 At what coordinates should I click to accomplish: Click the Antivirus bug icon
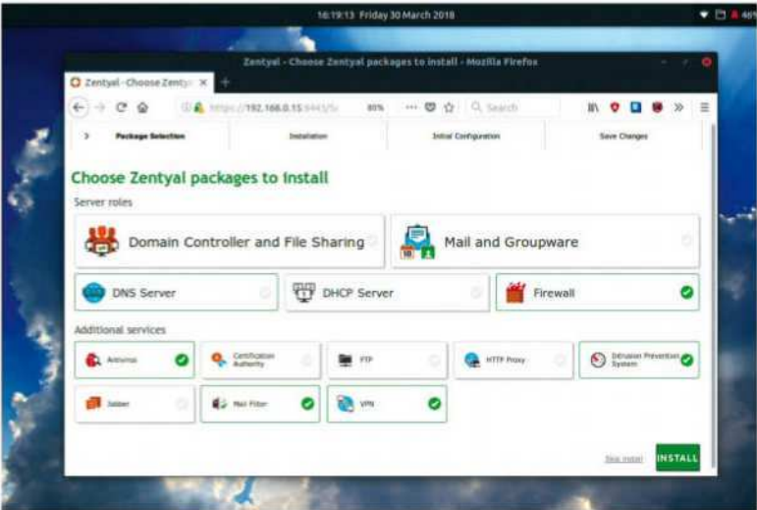(92, 360)
